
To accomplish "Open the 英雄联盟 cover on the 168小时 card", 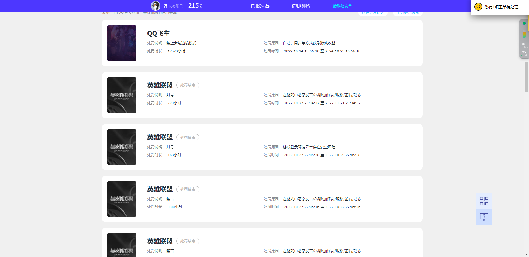I will (x=122, y=147).
